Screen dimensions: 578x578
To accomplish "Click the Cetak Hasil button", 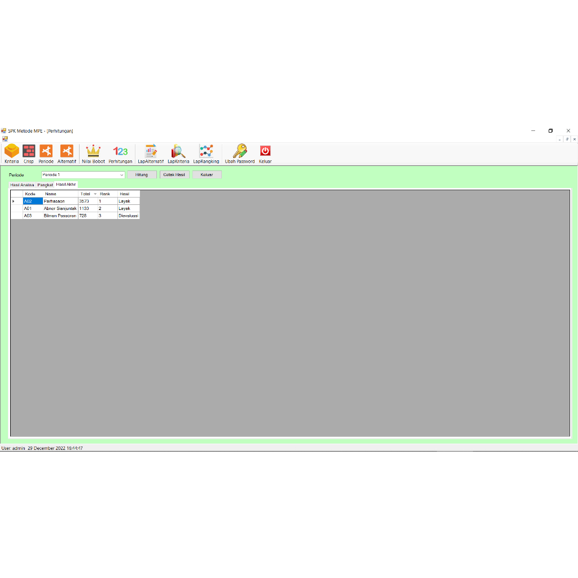I will (174, 175).
